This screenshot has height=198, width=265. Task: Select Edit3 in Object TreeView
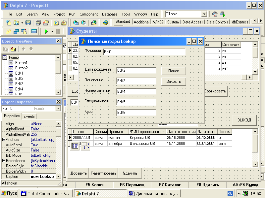click(19, 84)
